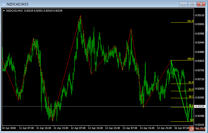This screenshot has height=133, width=208.
Task: Click price axis value 0.92425
Action: point(200,125)
